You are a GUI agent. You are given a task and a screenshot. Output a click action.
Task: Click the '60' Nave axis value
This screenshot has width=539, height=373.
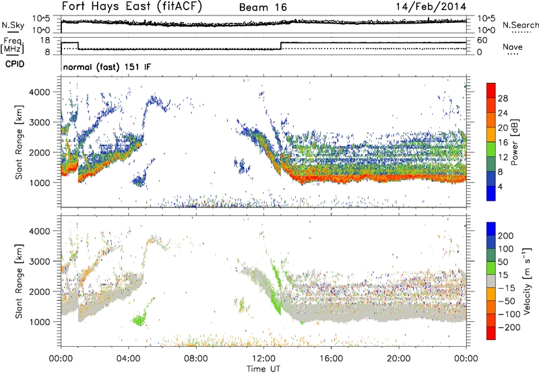point(482,40)
